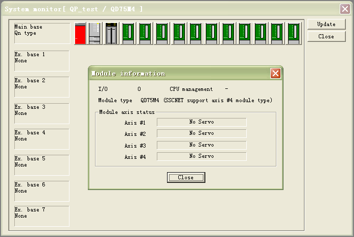Click the second green module icon
This screenshot has height=237, width=354.
pyautogui.click(x=145, y=34)
